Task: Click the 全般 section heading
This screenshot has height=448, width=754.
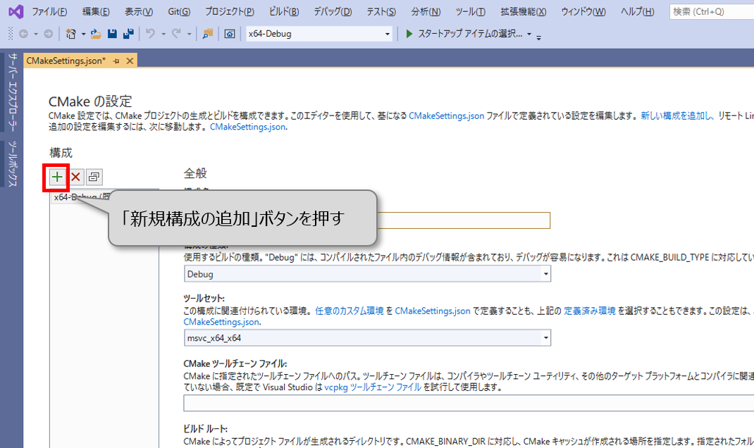Action: tap(195, 173)
